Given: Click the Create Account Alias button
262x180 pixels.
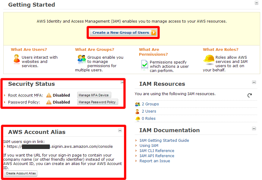Looking at the screenshot, I should 21,173.
